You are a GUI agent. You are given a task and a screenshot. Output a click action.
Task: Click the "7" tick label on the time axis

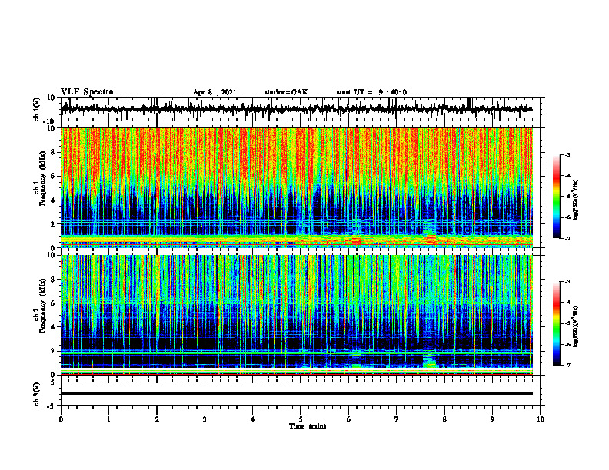click(x=397, y=419)
